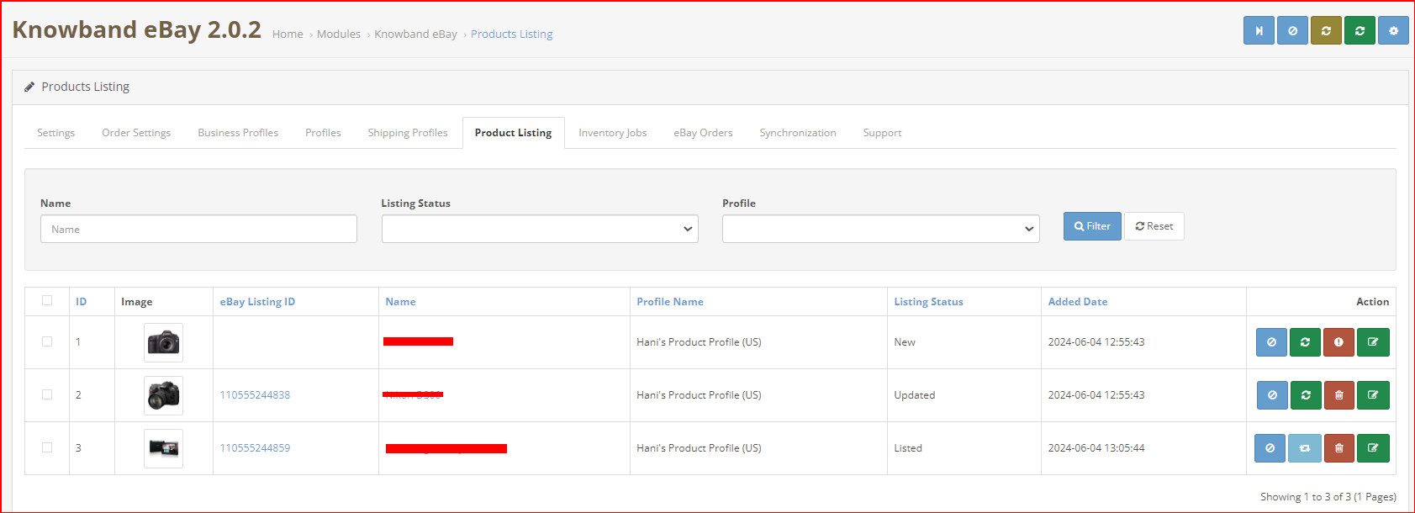Switch to the eBay Orders tab

[x=703, y=133]
